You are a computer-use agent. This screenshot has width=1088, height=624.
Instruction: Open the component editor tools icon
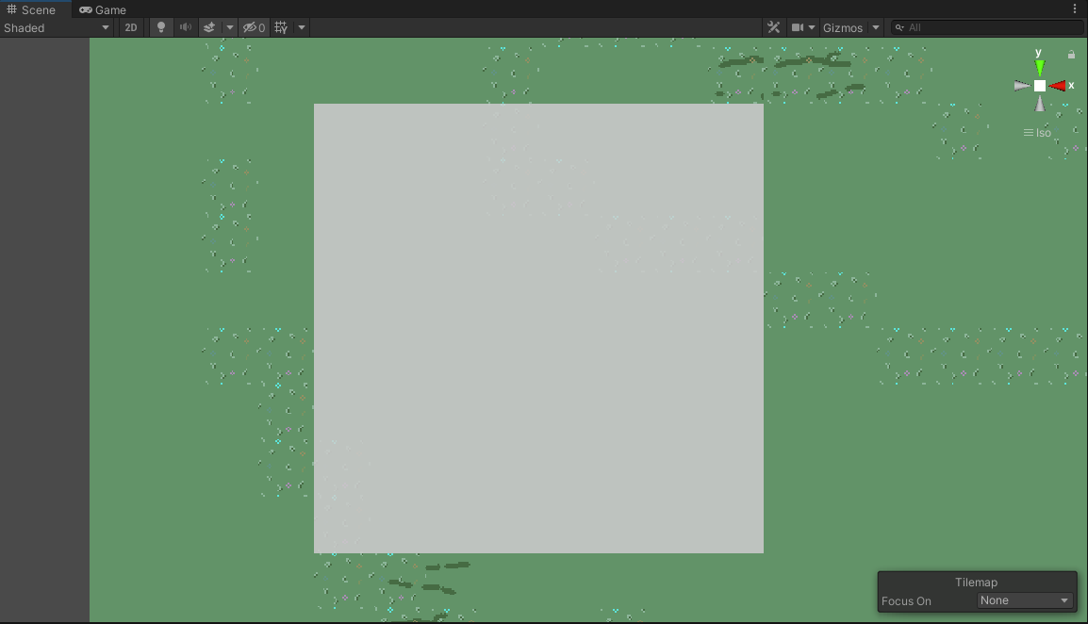(774, 27)
